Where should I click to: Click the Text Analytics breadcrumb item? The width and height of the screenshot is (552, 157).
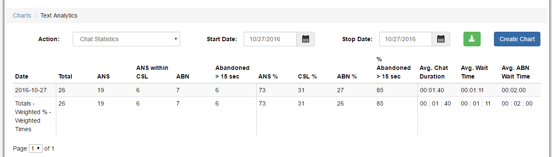click(59, 15)
